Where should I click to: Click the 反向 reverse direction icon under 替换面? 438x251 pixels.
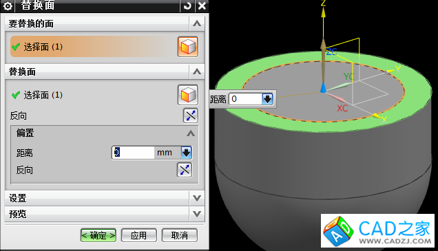pyautogui.click(x=191, y=116)
